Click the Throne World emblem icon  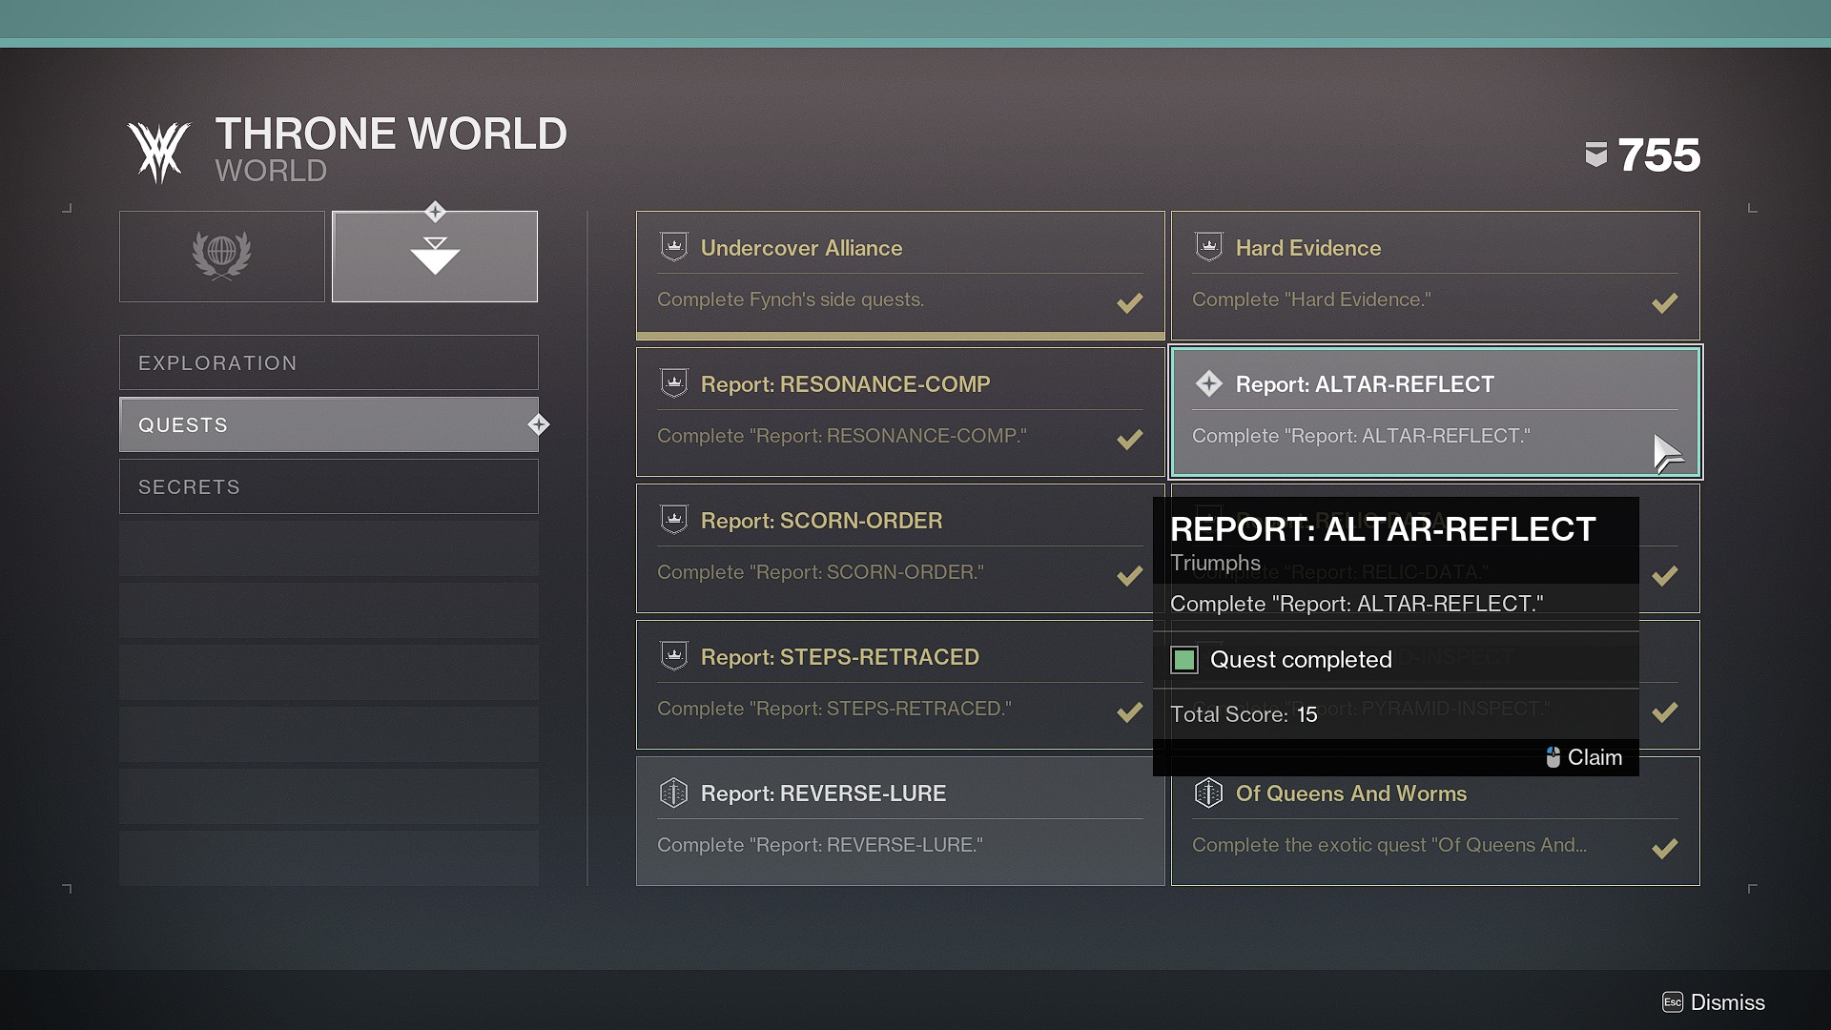[x=160, y=152]
